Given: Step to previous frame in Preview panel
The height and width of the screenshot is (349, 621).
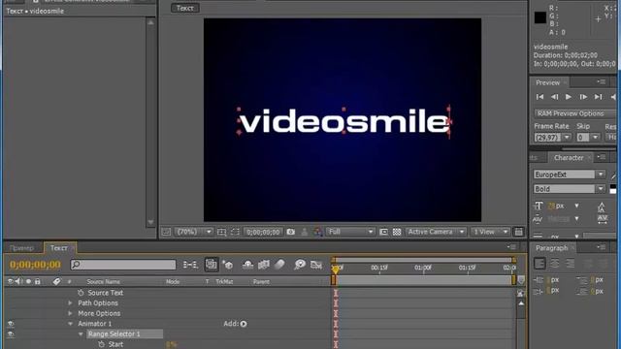Looking at the screenshot, I should point(554,97).
